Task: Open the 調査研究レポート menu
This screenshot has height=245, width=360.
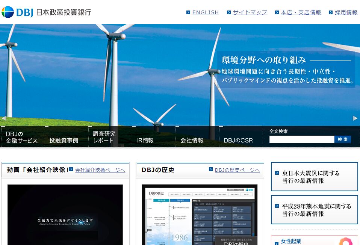Action: [110, 137]
